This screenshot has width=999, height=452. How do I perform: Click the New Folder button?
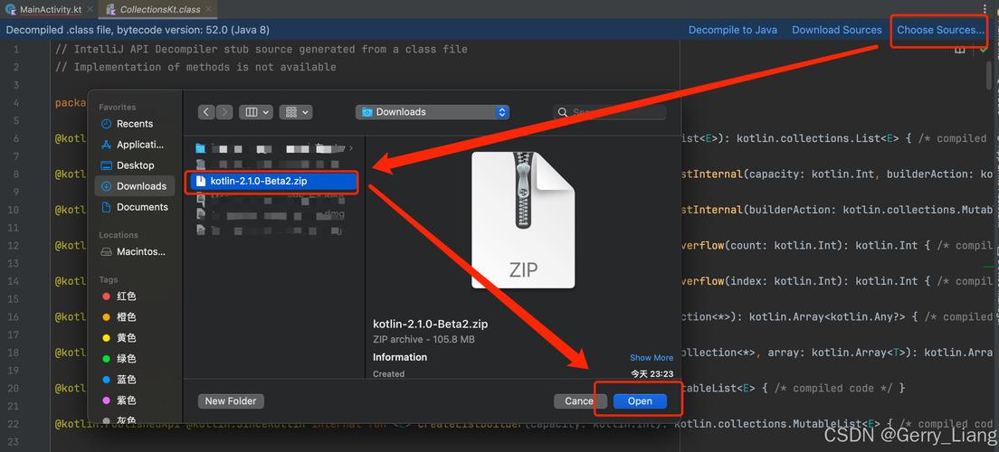(x=231, y=401)
